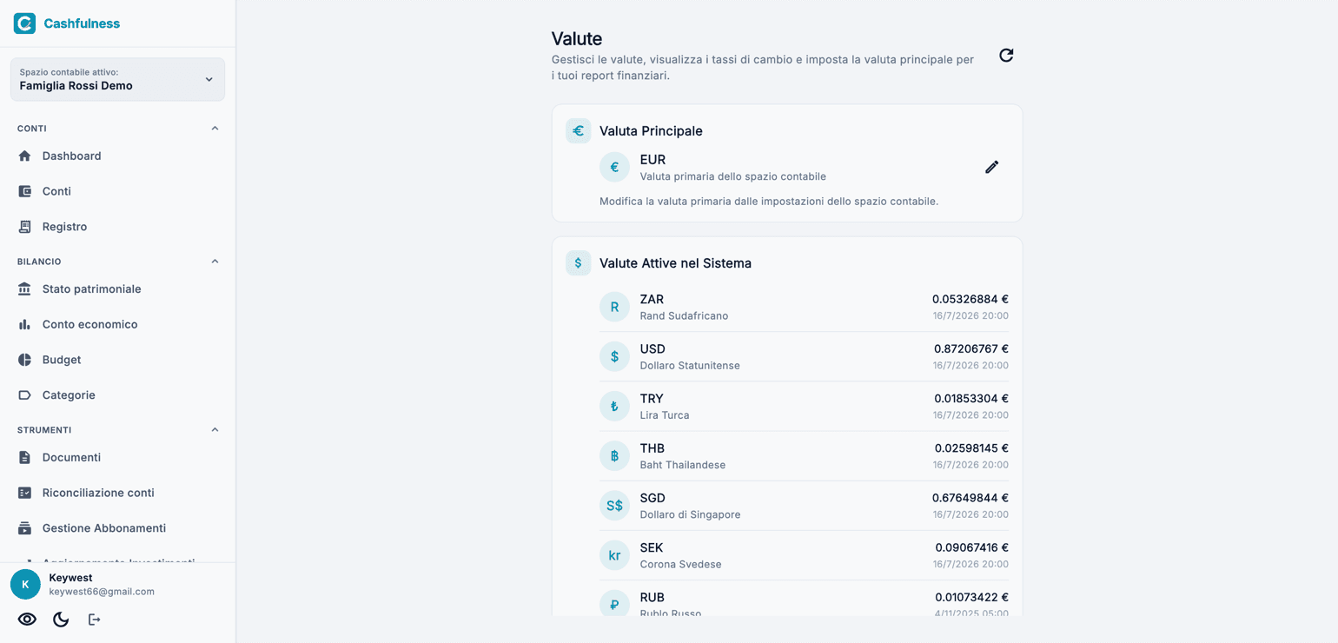1338x643 pixels.
Task: Click the logout icon
Action: pyautogui.click(x=95, y=620)
